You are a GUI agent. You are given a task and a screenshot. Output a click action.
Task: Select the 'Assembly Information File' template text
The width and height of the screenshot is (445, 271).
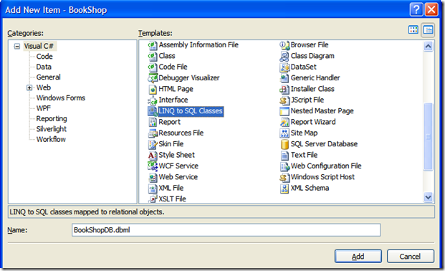(x=198, y=45)
